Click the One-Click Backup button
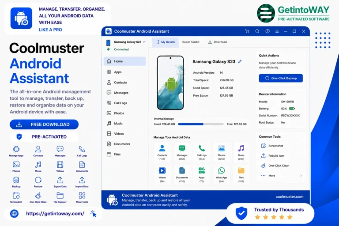 281,78
